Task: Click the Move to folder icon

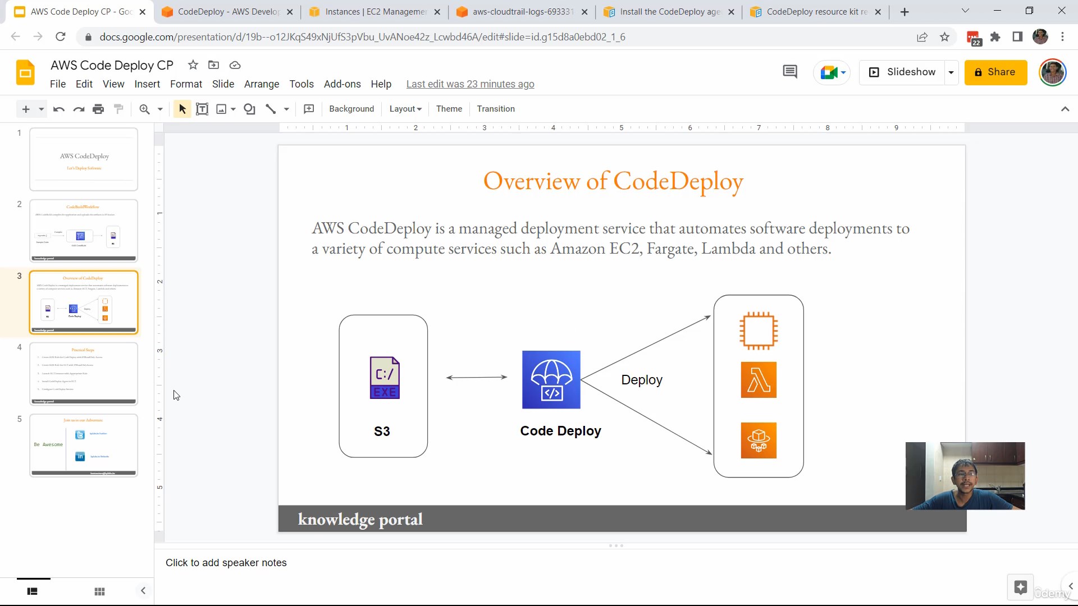Action: pos(213,65)
